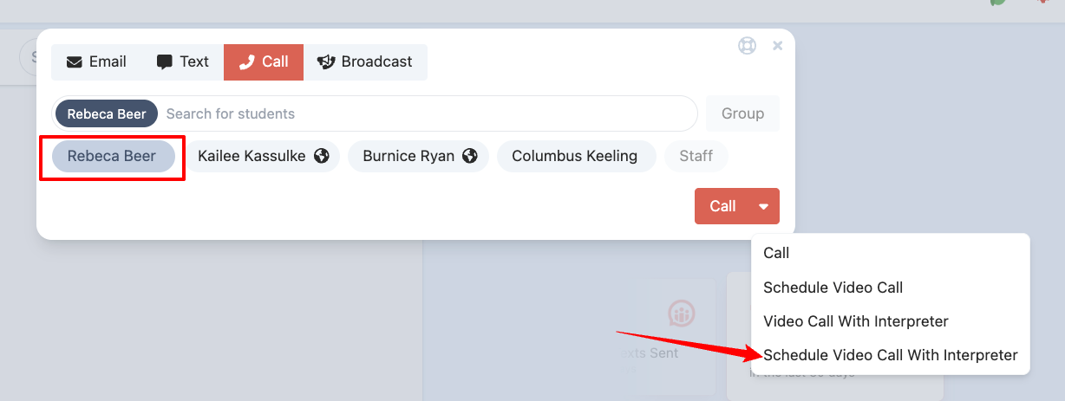Screen dimensions: 1065x401
Task: Click the help lifebuoy icon
Action: [747, 46]
